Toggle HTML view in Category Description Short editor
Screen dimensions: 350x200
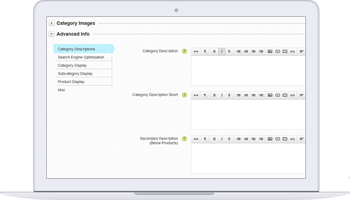(x=196, y=95)
